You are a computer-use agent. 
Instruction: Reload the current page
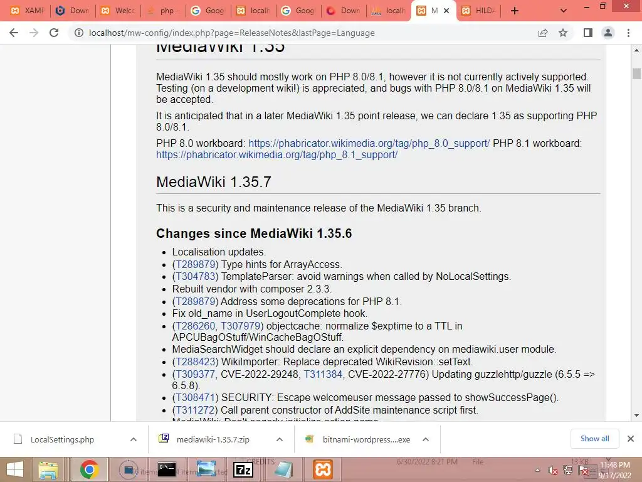pos(54,33)
